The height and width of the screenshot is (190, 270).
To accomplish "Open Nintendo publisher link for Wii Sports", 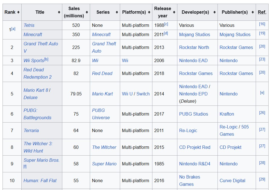I will [x=228, y=61].
